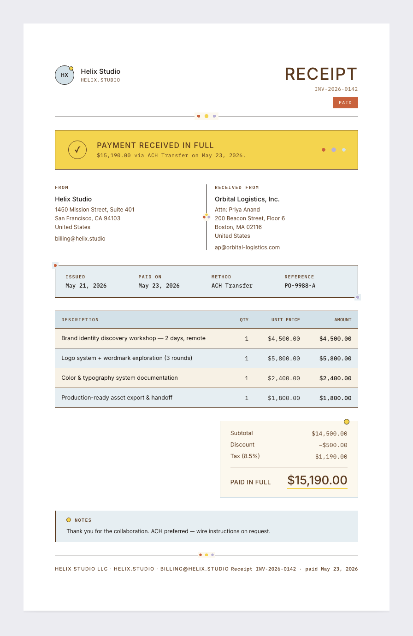Click the yellow dot beside NOTES

[x=69, y=520]
